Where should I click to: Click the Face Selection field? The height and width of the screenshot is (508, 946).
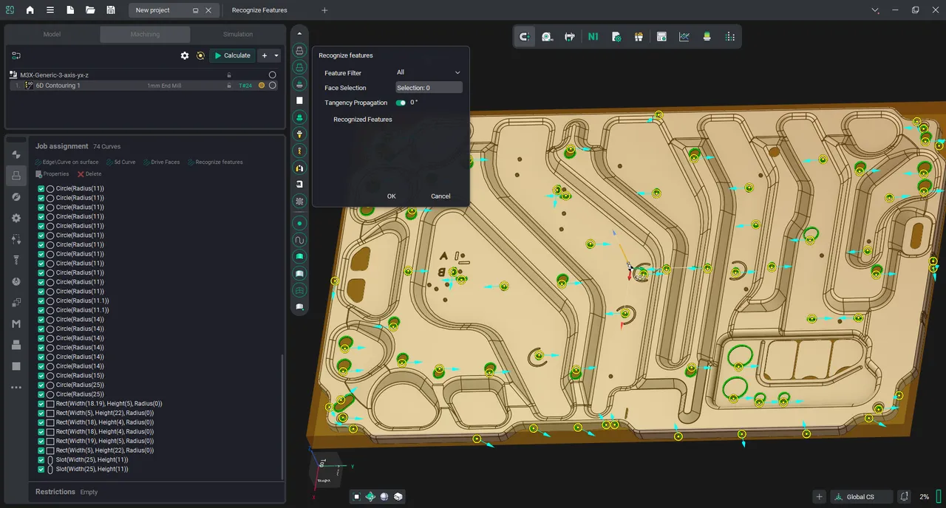coord(429,87)
